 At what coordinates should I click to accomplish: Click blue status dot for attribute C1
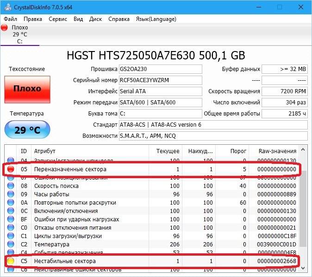(x=11, y=236)
